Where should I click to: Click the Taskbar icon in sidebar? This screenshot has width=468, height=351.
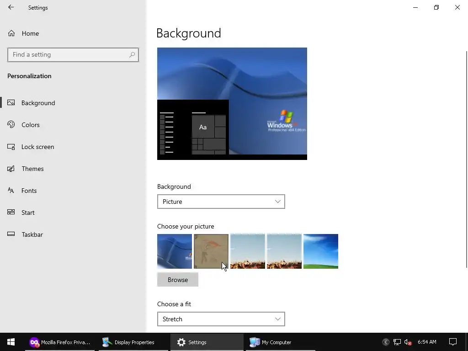click(x=11, y=234)
